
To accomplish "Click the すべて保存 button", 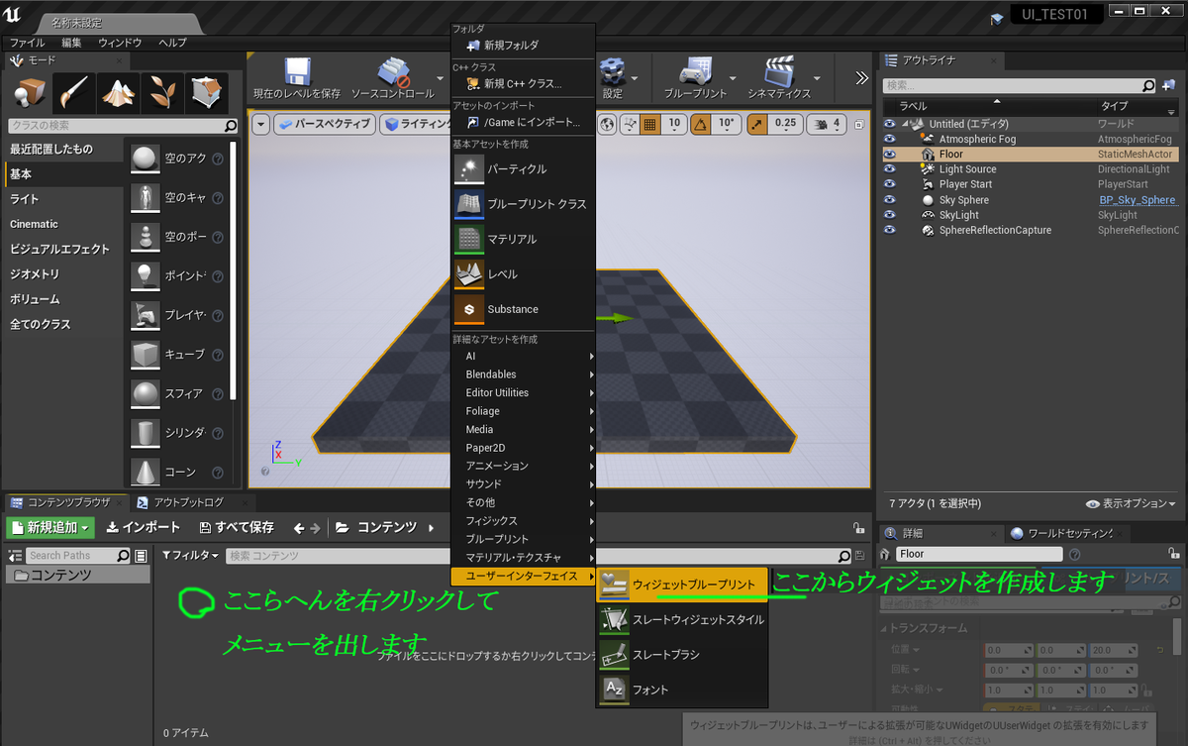I will pos(237,528).
